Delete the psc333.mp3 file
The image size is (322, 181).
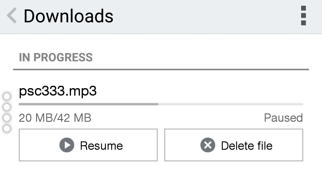[234, 145]
